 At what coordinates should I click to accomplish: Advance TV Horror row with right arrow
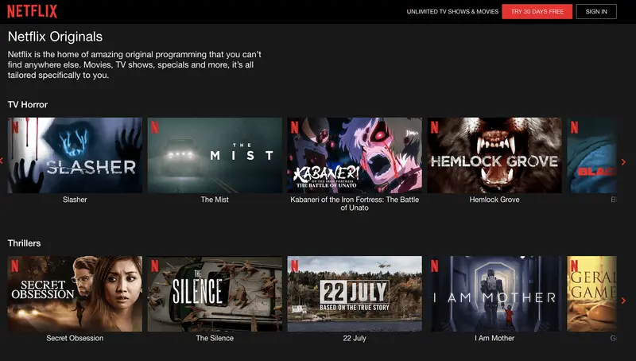tap(623, 162)
